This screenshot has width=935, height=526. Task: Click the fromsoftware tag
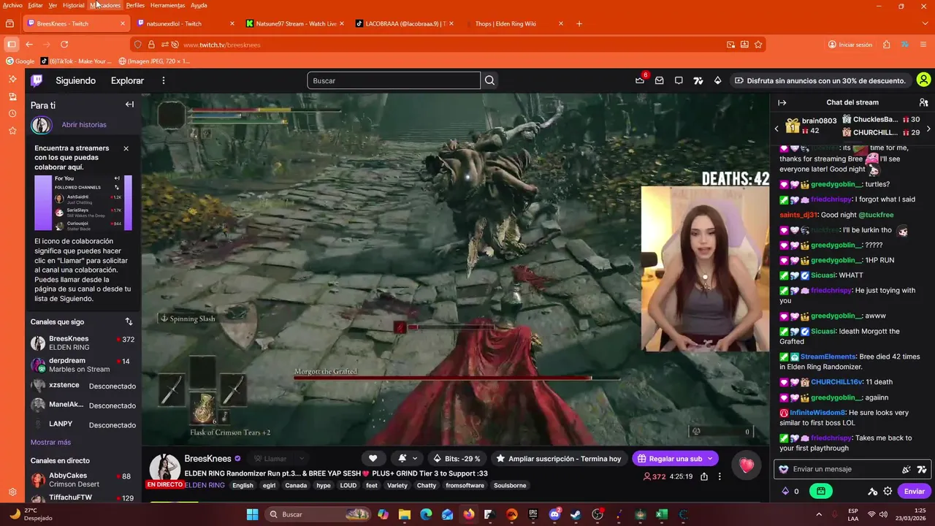465,485
